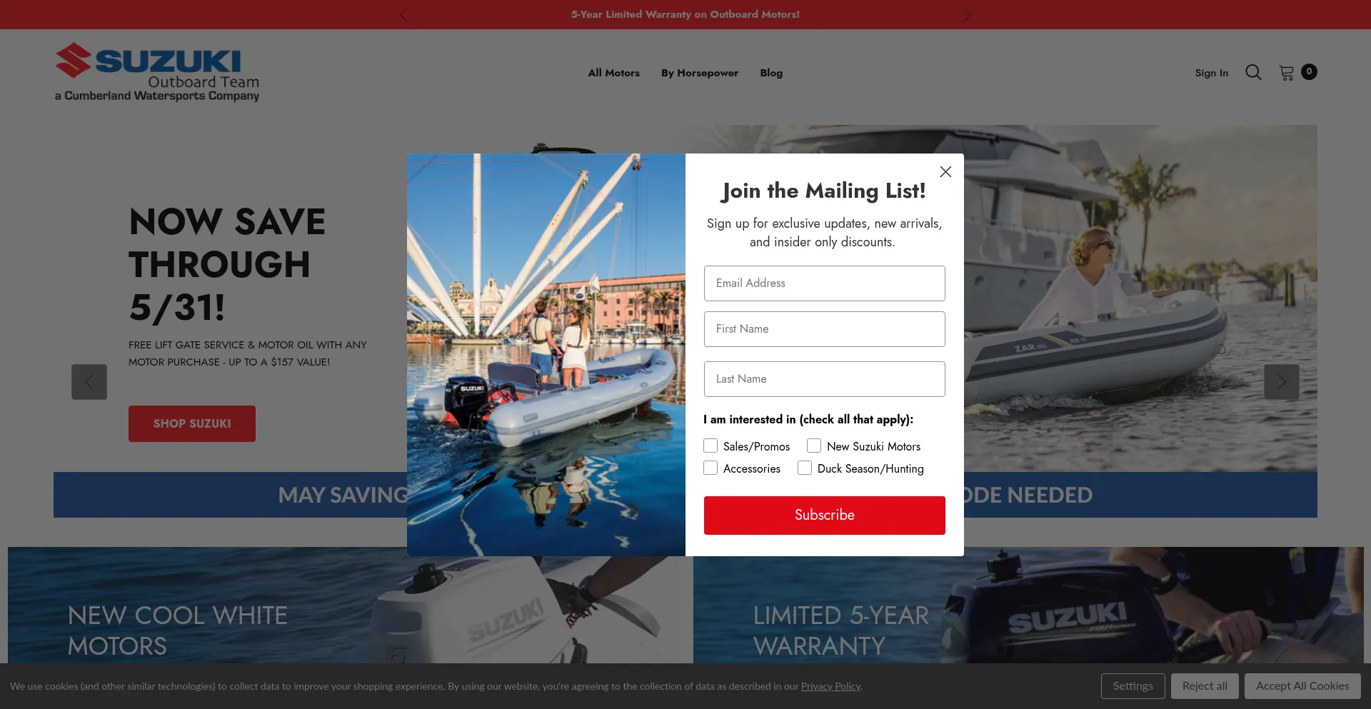Open the By Horsepower menu
The width and height of the screenshot is (1371, 709).
pyautogui.click(x=700, y=73)
